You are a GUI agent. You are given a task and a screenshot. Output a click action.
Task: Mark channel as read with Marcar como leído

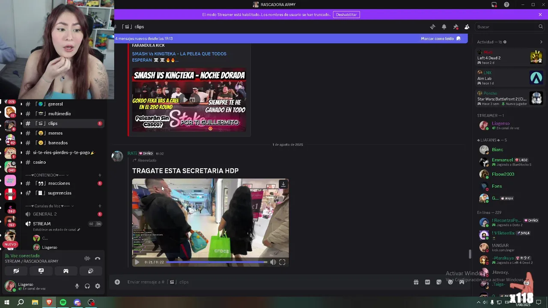click(441, 38)
